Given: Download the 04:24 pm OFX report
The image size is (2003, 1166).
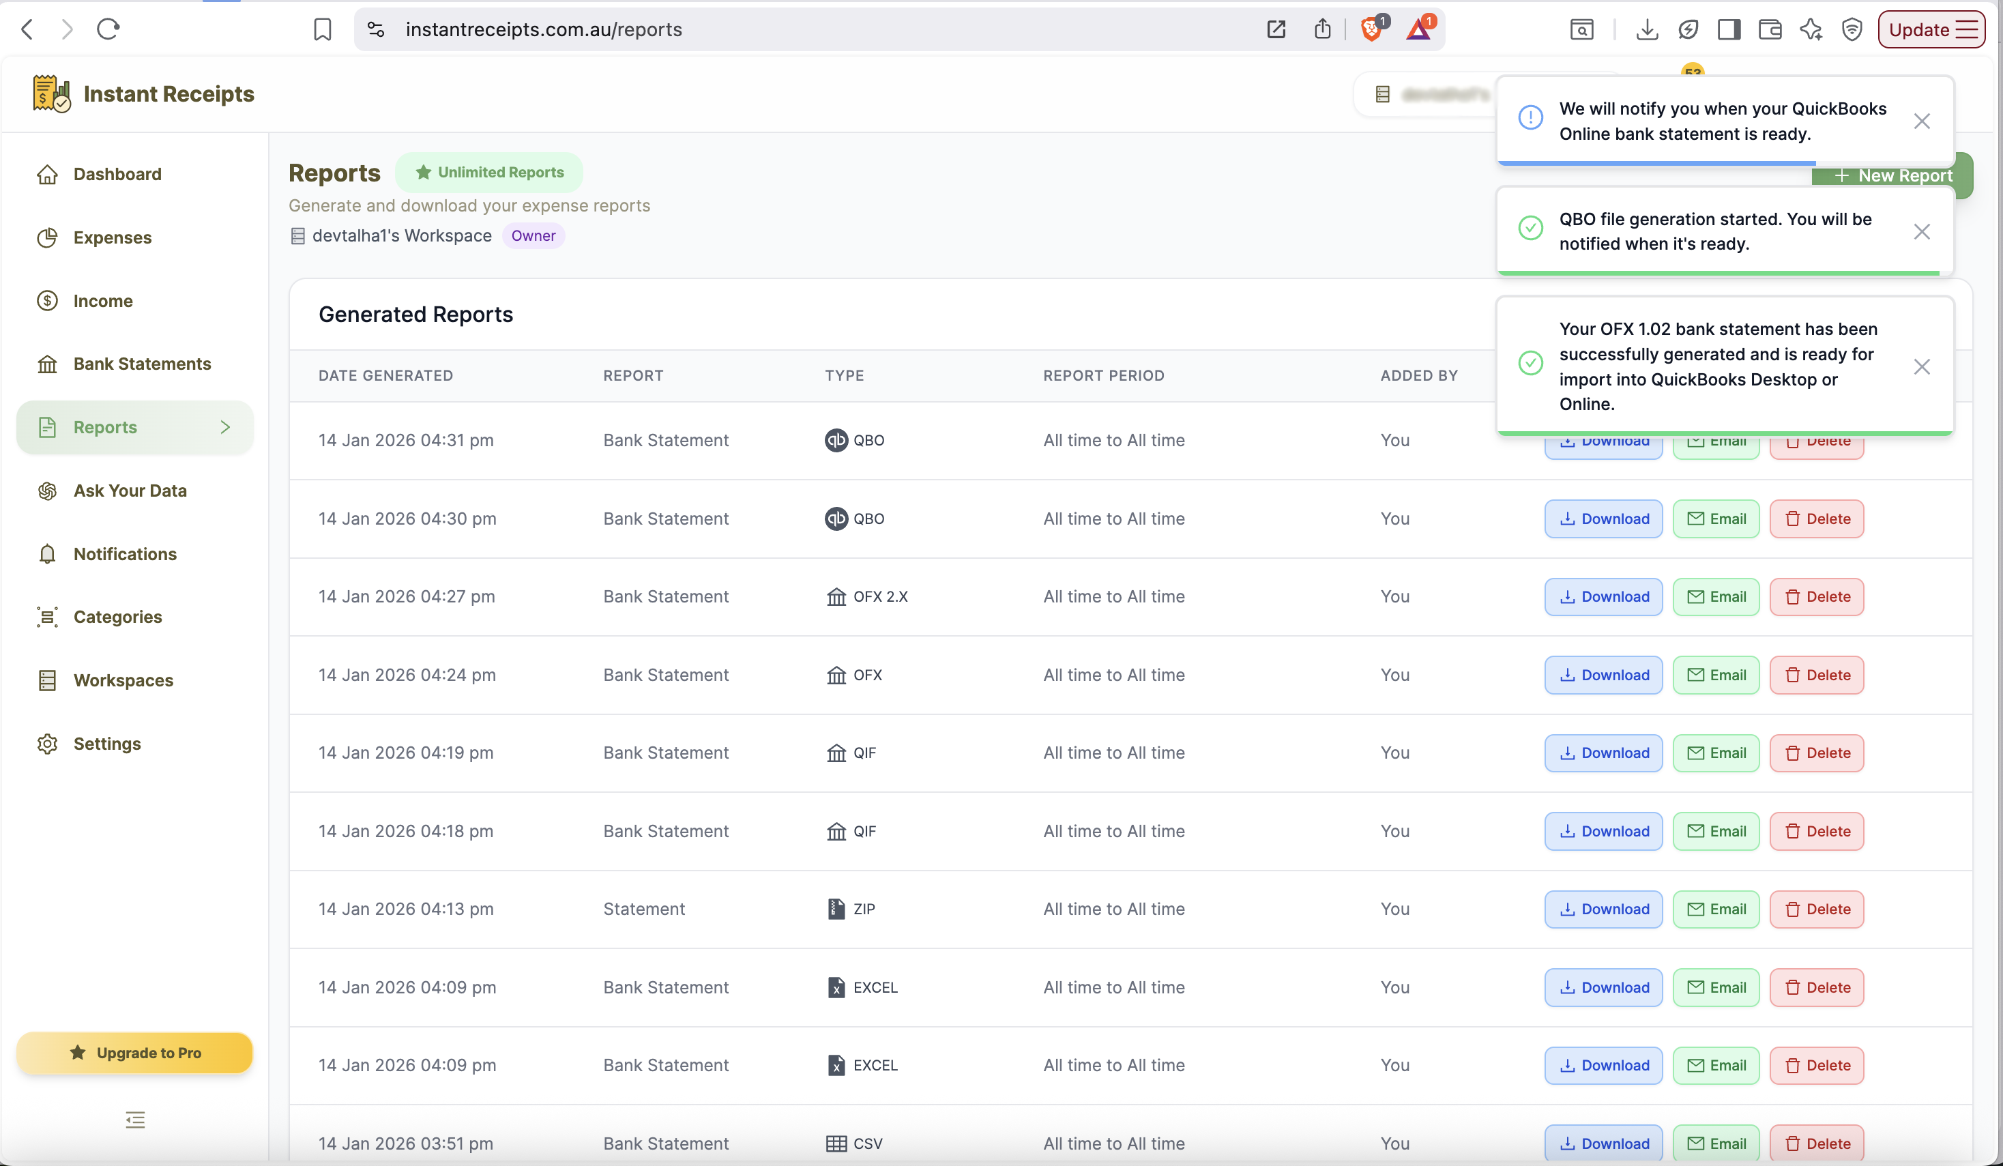Looking at the screenshot, I should [1604, 675].
